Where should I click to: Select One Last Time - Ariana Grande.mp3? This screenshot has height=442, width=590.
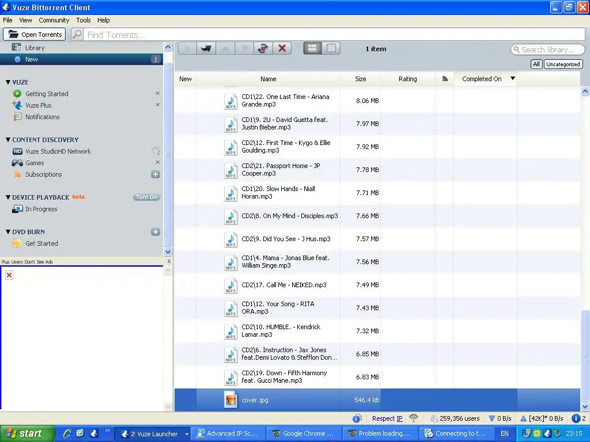pos(377,101)
